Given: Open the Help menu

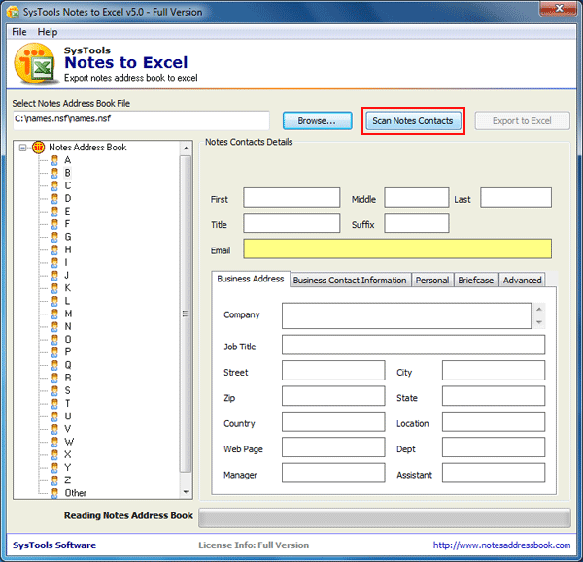Looking at the screenshot, I should point(48,32).
